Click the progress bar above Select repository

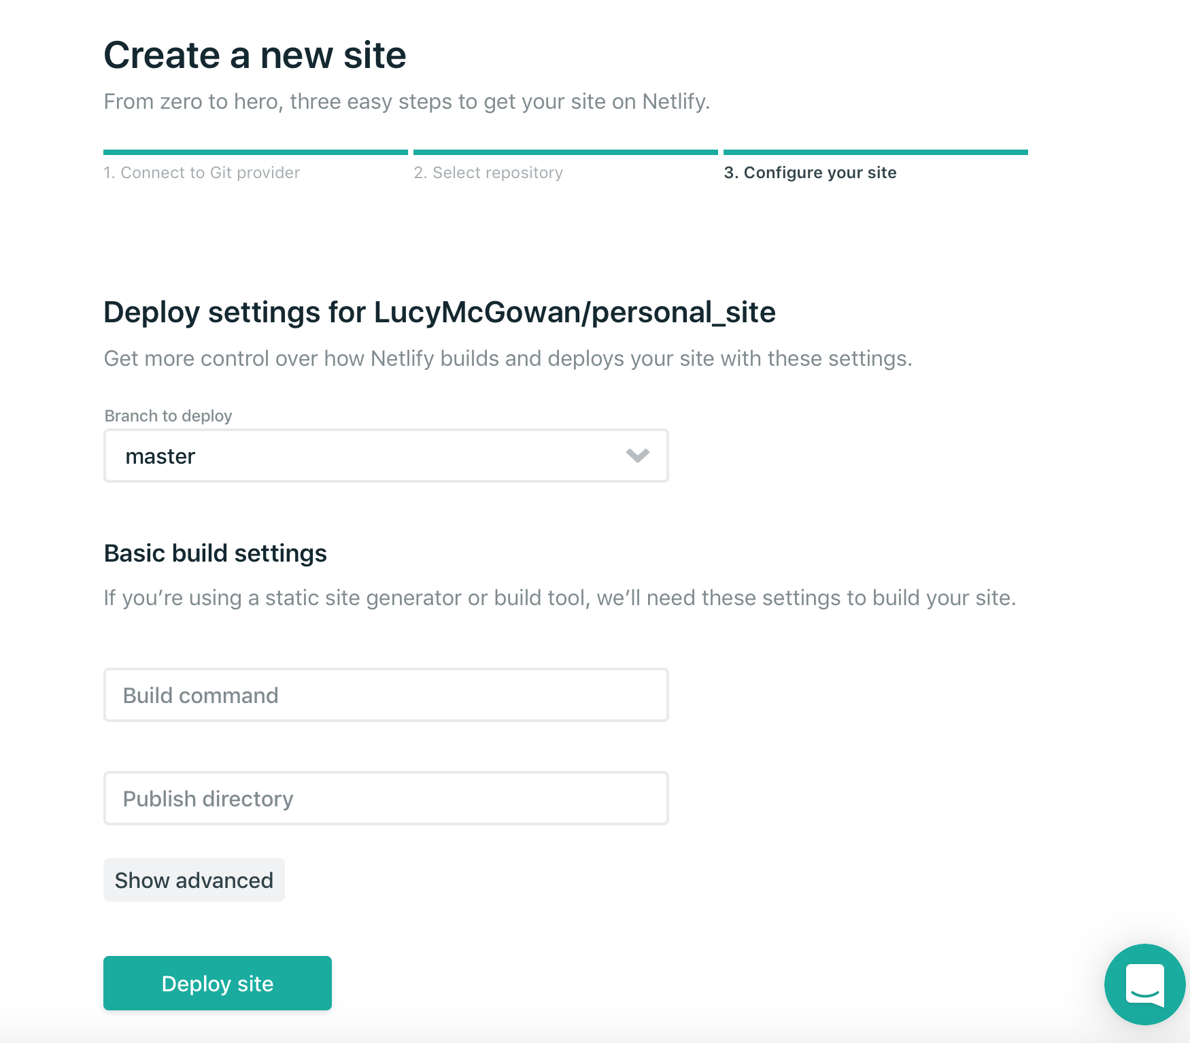(565, 152)
